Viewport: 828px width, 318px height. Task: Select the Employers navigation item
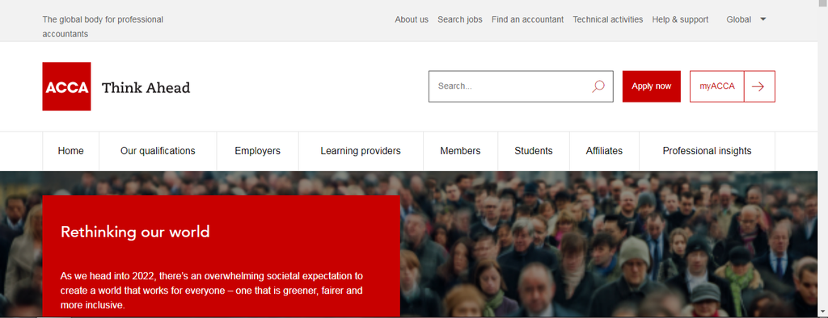tap(258, 151)
